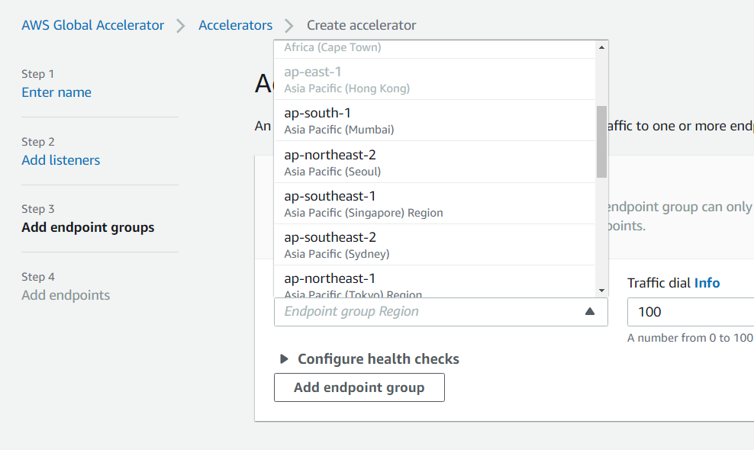
Task: Click the Endpoint group Region dropdown arrow
Action: click(x=589, y=311)
